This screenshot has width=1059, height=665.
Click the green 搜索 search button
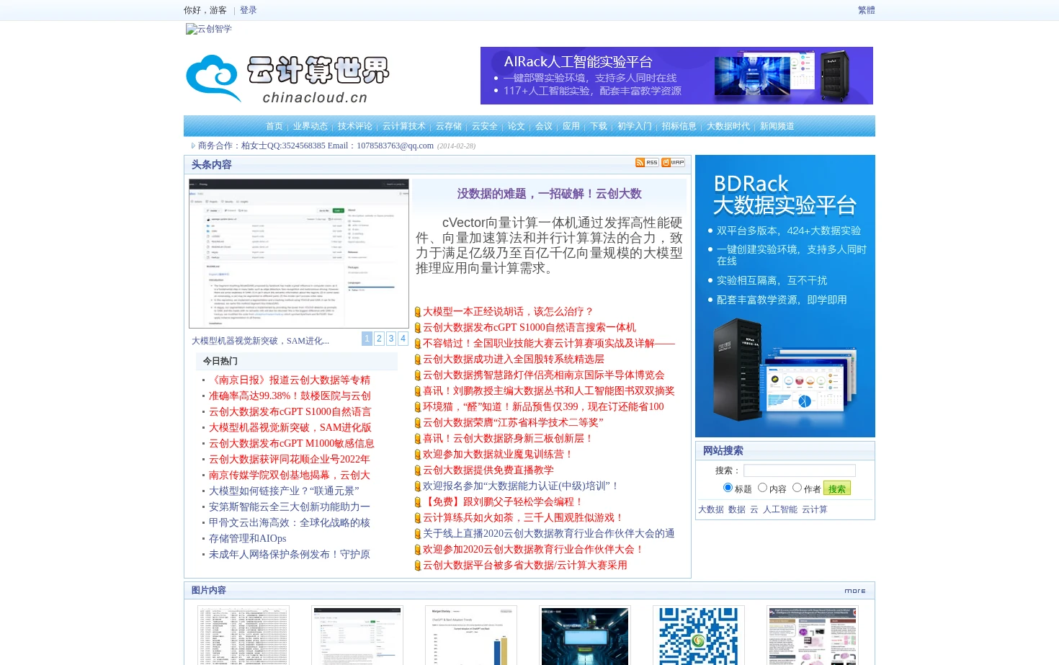(x=837, y=488)
